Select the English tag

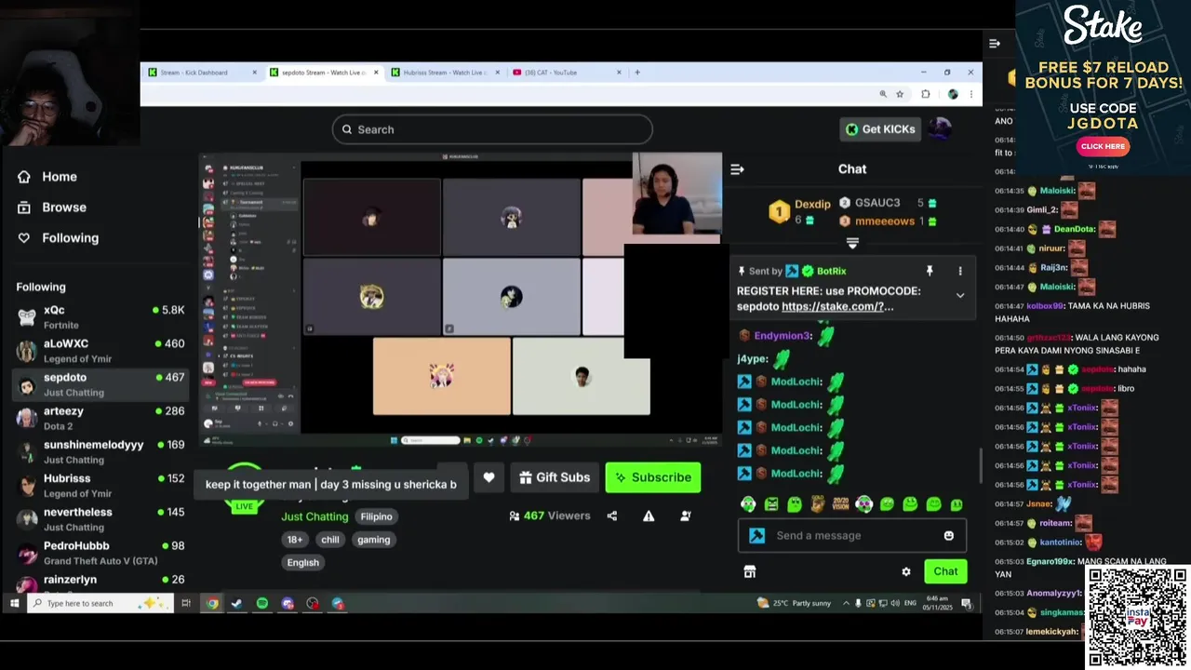click(x=303, y=563)
